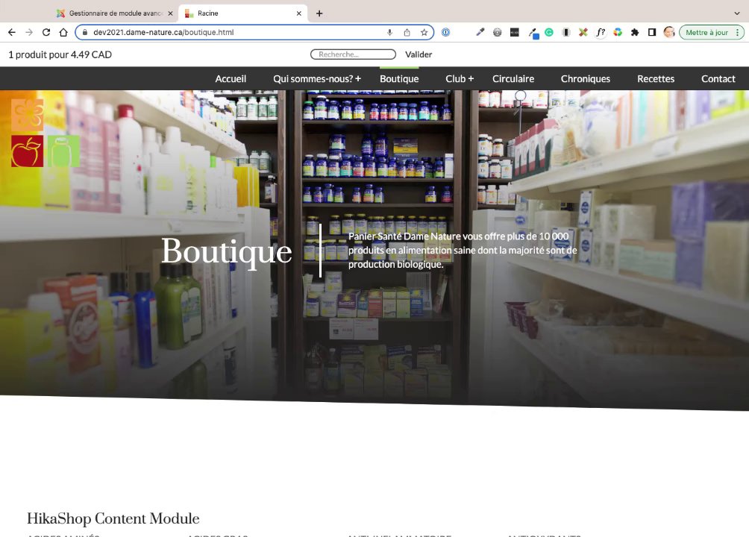Open the gray gear-globe extension
The height and width of the screenshot is (537, 749).
click(498, 33)
